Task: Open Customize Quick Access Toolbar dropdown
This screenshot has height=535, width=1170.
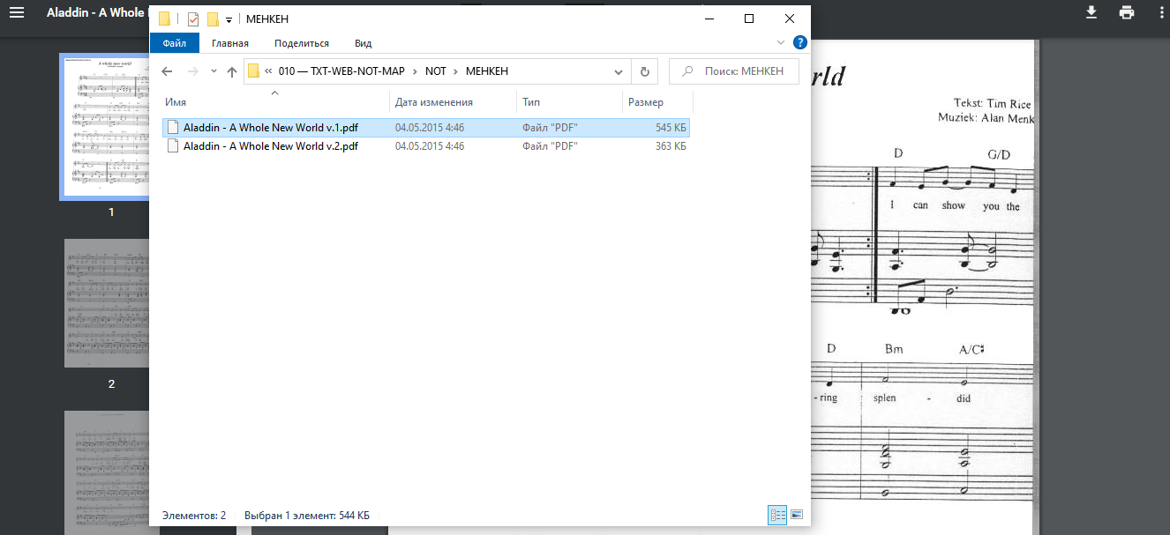Action: point(229,19)
